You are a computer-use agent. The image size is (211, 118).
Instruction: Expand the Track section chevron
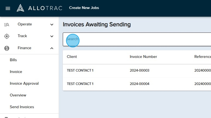[52, 36]
